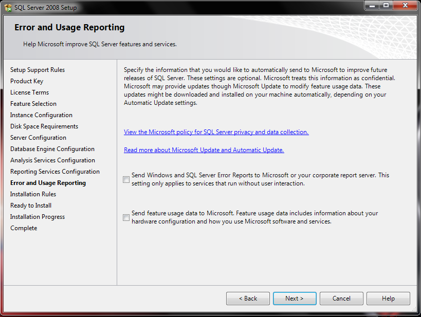Click the SQL Server Setup title bar icon
The width and height of the screenshot is (421, 317).
pyautogui.click(x=8, y=8)
